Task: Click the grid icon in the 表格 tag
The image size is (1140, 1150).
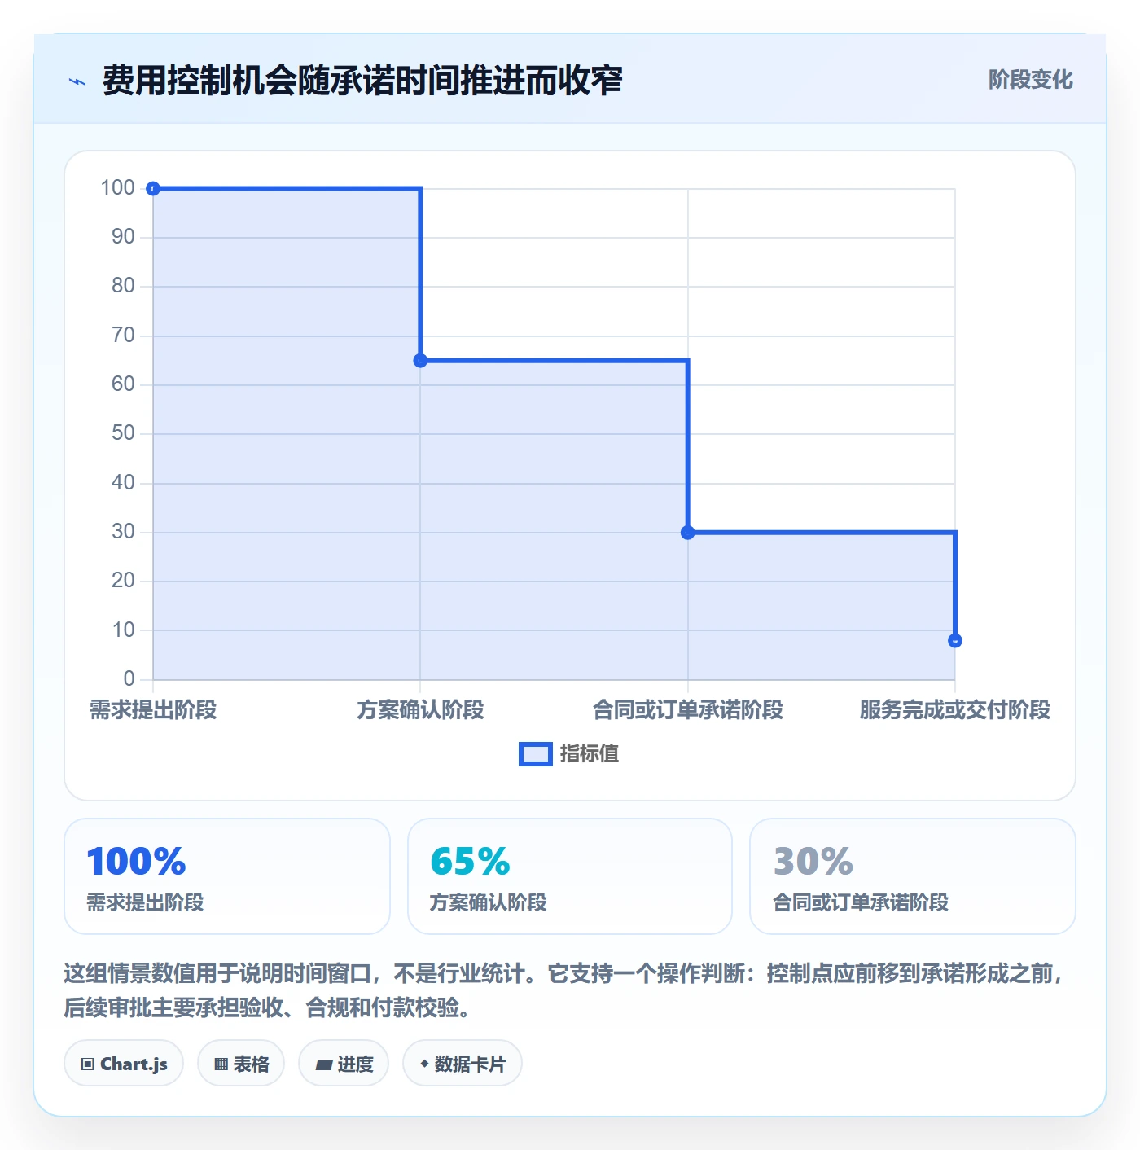Action: pos(221,1064)
